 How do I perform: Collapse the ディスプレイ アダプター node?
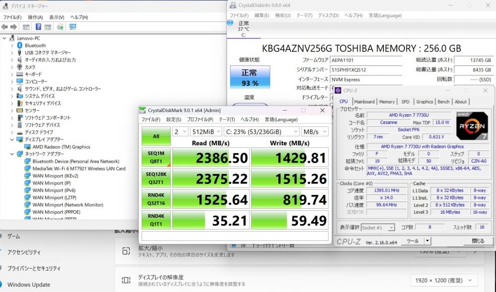[x=12, y=139]
